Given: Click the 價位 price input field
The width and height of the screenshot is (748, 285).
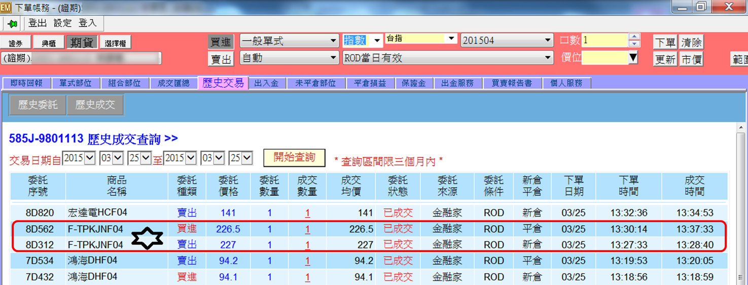Looking at the screenshot, I should pyautogui.click(x=604, y=58).
